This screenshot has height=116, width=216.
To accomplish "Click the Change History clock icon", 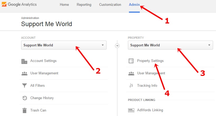I will point(25,98).
